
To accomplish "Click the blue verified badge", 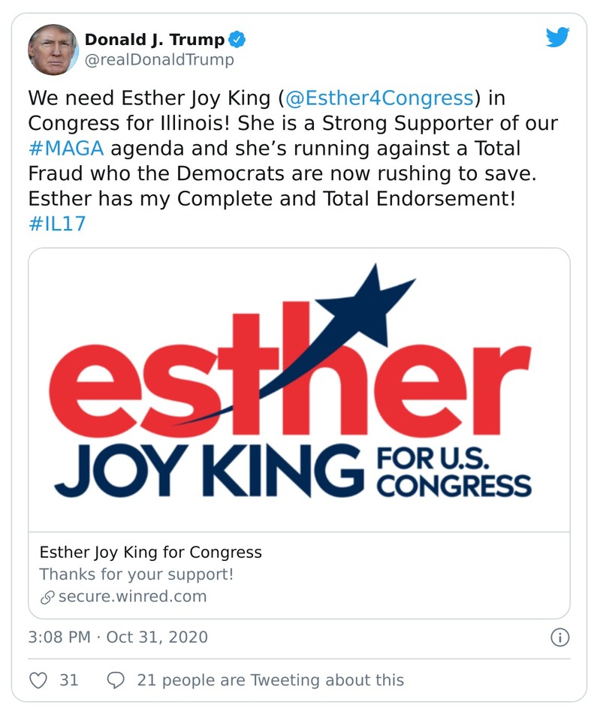I will point(237,39).
